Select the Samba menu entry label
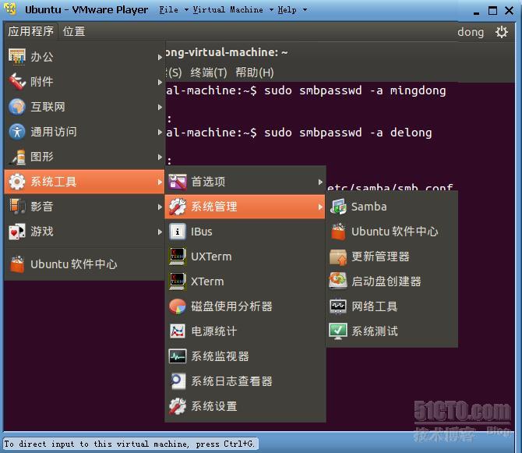 pos(369,207)
